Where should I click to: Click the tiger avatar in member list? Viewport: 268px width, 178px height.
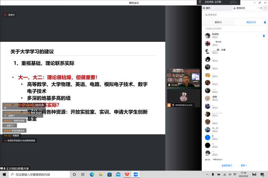(x=208, y=75)
